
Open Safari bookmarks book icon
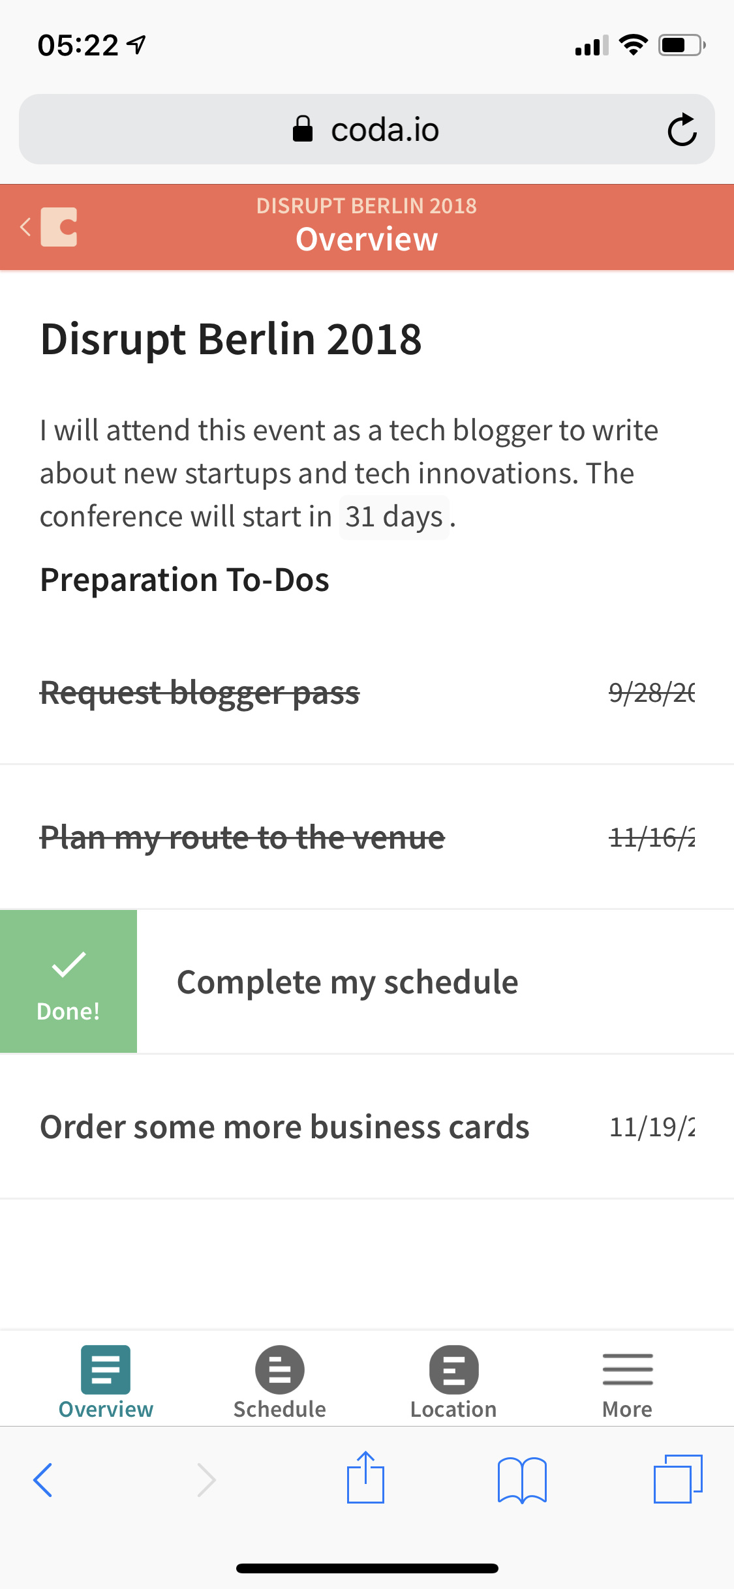[x=522, y=1479]
